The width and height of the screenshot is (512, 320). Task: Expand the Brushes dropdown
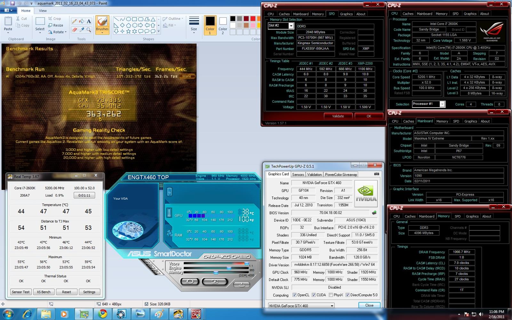click(102, 33)
